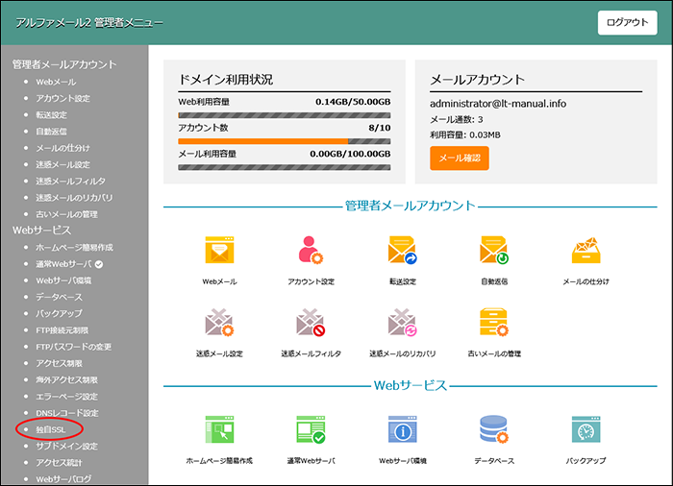Image resolution: width=673 pixels, height=486 pixels.
Task: Click the メールアカウント panel heading
Action: point(477,80)
